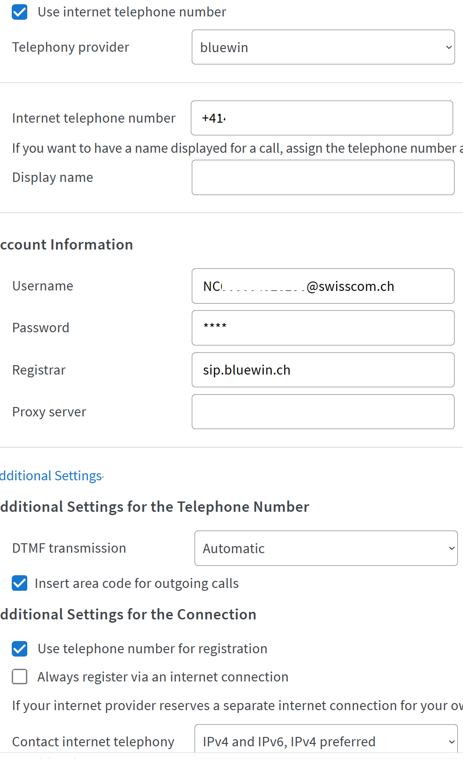Focus the Registrar field with sip.bluewin.ch
Screen dimensions: 463x759
coord(323,370)
